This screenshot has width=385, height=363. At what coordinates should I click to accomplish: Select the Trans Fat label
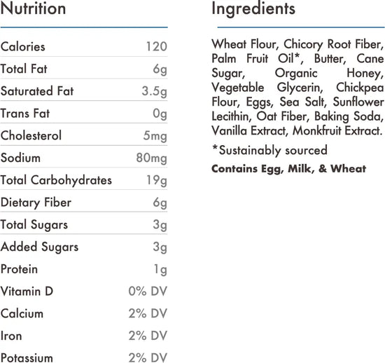pos(25,114)
